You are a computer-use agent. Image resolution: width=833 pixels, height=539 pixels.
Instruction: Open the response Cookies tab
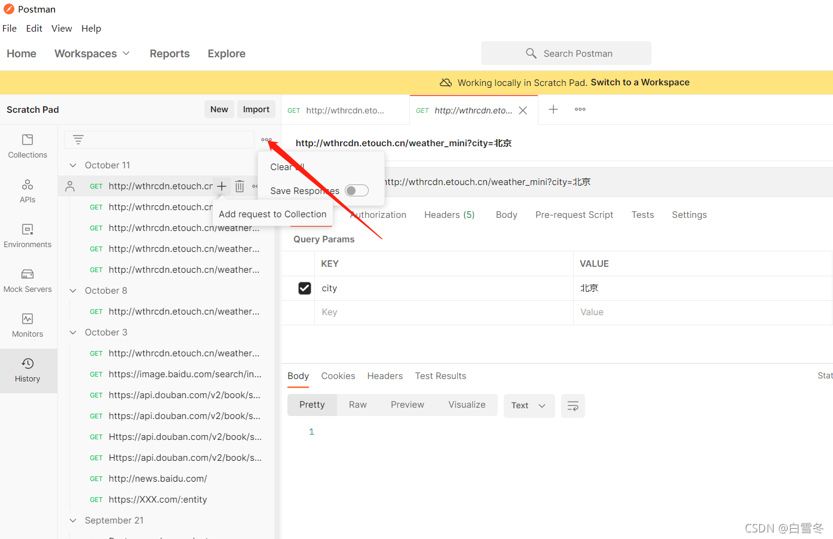coord(338,376)
